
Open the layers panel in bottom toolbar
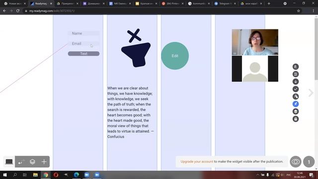(x=32, y=162)
